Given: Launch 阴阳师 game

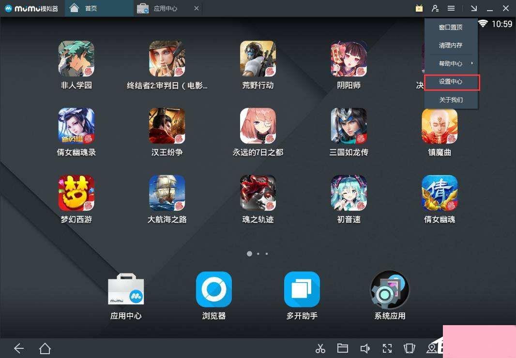Looking at the screenshot, I should [349, 58].
